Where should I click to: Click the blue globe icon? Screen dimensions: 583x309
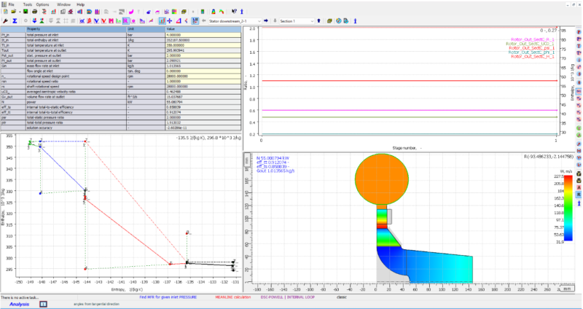click(338, 21)
